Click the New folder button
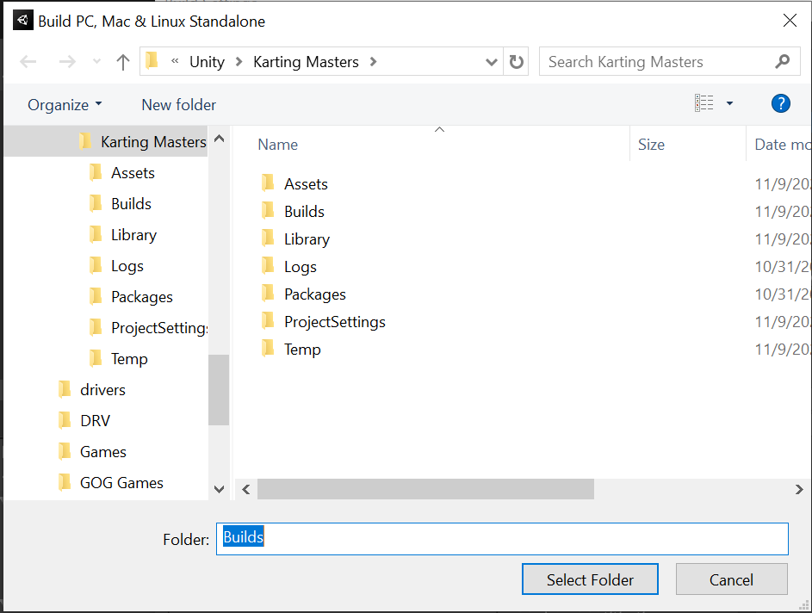 [x=179, y=105]
